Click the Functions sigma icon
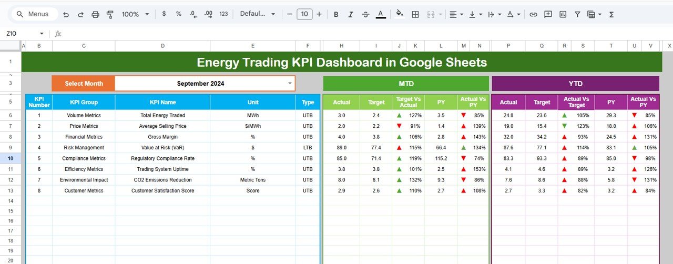This screenshot has height=264, width=673. (611, 14)
